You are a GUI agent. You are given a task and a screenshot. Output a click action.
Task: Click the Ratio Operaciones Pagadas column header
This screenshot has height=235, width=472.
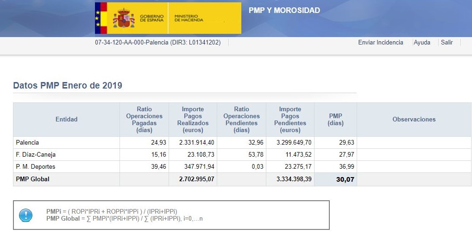click(x=144, y=119)
